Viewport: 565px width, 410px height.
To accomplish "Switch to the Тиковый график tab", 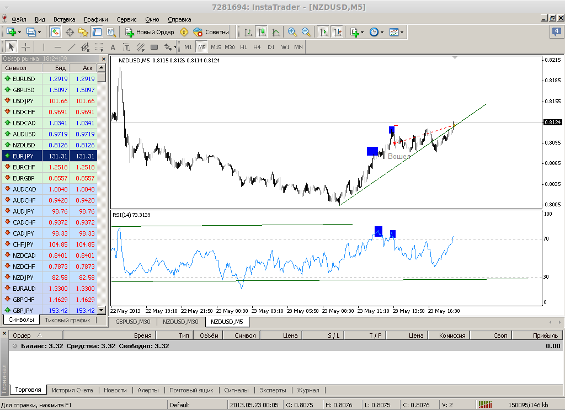I will [x=67, y=320].
